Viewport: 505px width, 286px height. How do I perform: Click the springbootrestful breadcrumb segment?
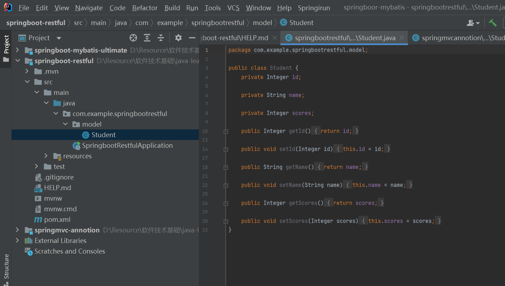click(218, 23)
